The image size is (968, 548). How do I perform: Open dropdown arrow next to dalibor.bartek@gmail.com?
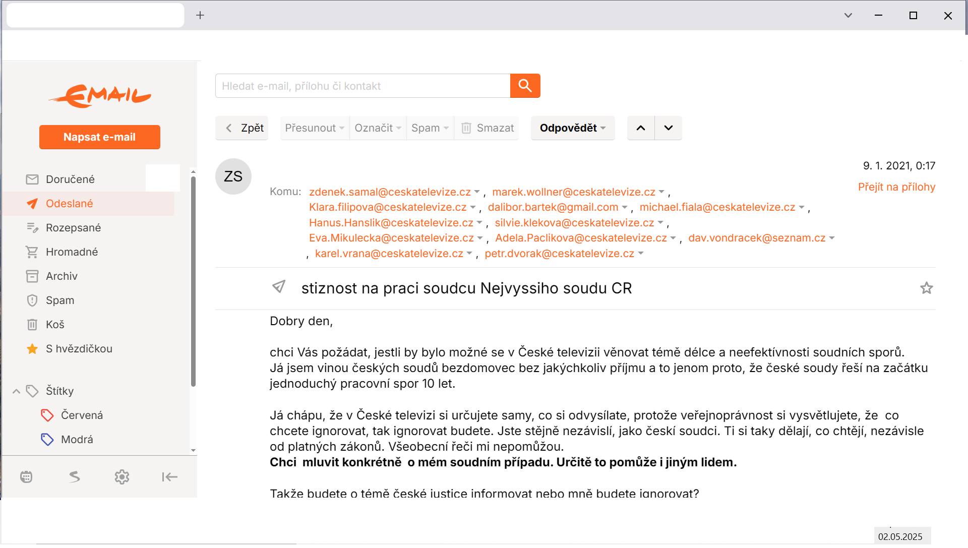click(x=625, y=207)
